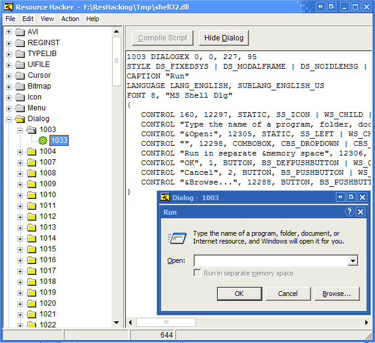
Task: Click the Menu folder icon
Action: (20, 108)
